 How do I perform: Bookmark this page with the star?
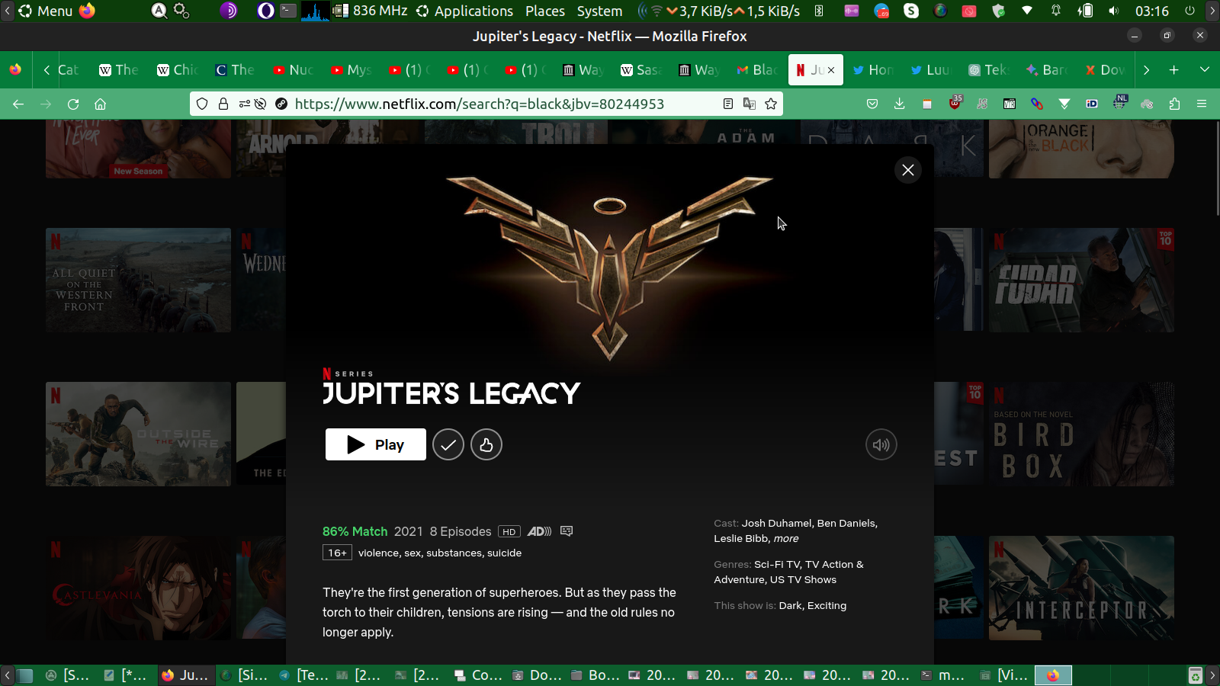[771, 104]
